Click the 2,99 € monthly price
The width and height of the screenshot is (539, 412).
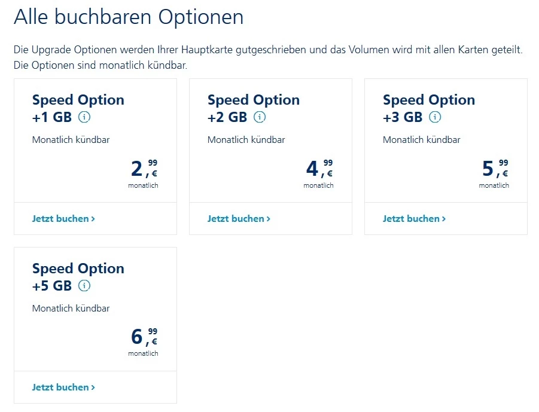click(144, 170)
